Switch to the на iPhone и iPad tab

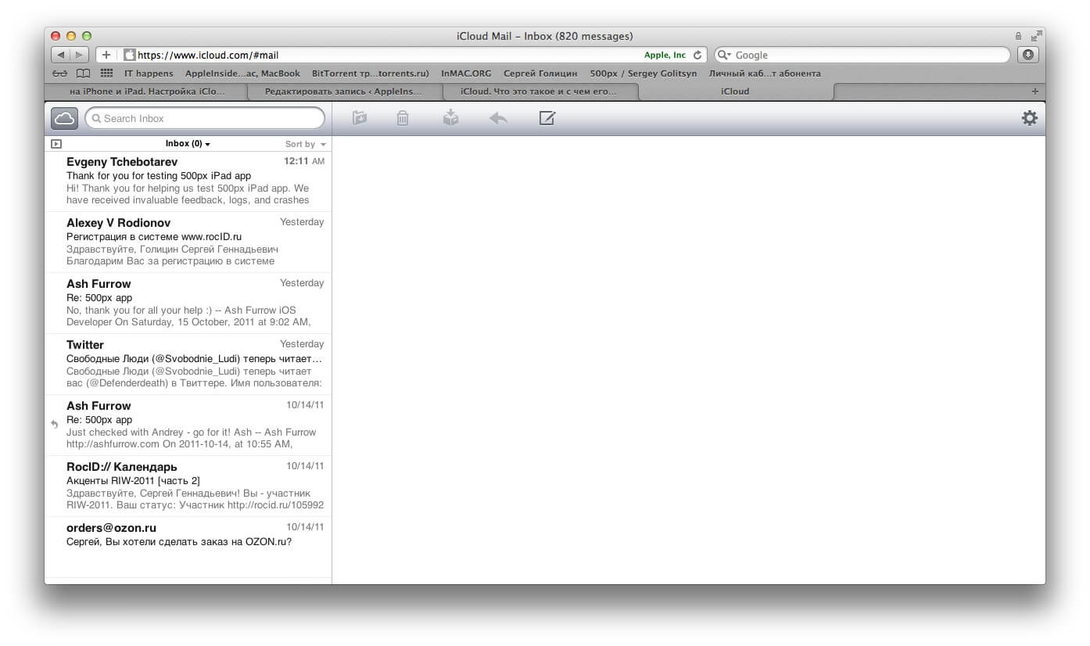click(x=147, y=92)
